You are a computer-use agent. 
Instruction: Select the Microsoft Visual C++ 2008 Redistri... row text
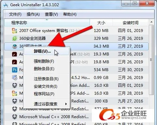(54, 117)
